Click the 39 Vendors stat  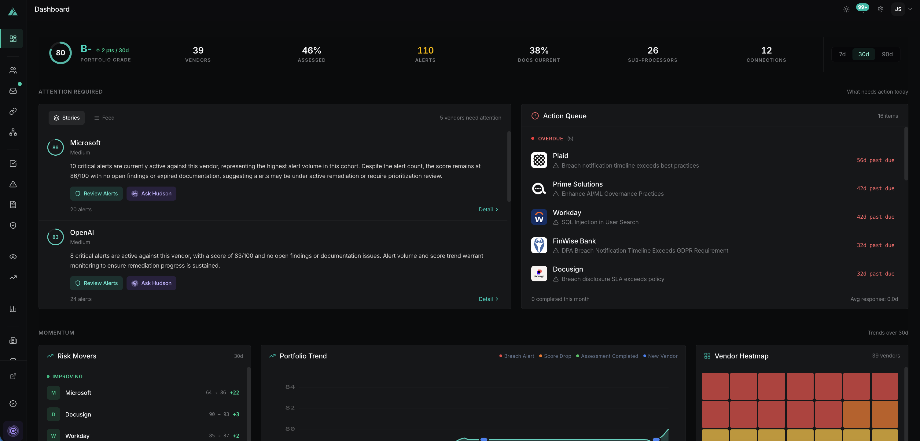pos(198,54)
